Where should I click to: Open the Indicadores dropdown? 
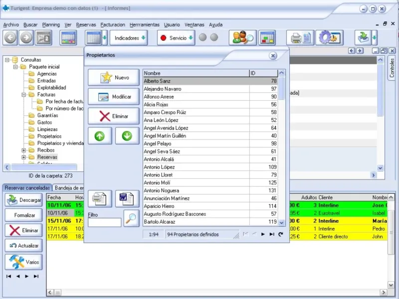click(129, 38)
